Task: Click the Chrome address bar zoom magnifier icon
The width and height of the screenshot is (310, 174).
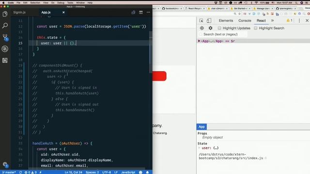Action: coord(235,14)
